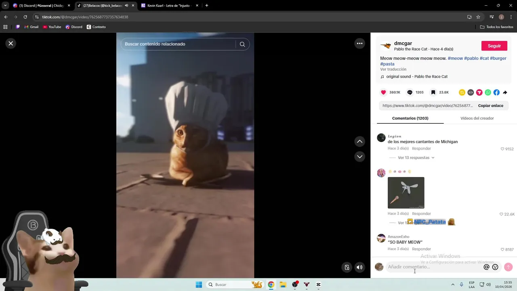Screen dimensions: 517x291
Task: Click the search magnifier in related content bar
Action: [242, 44]
